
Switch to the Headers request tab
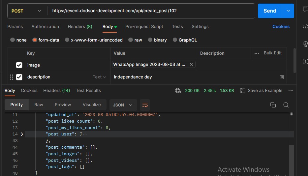(80, 26)
